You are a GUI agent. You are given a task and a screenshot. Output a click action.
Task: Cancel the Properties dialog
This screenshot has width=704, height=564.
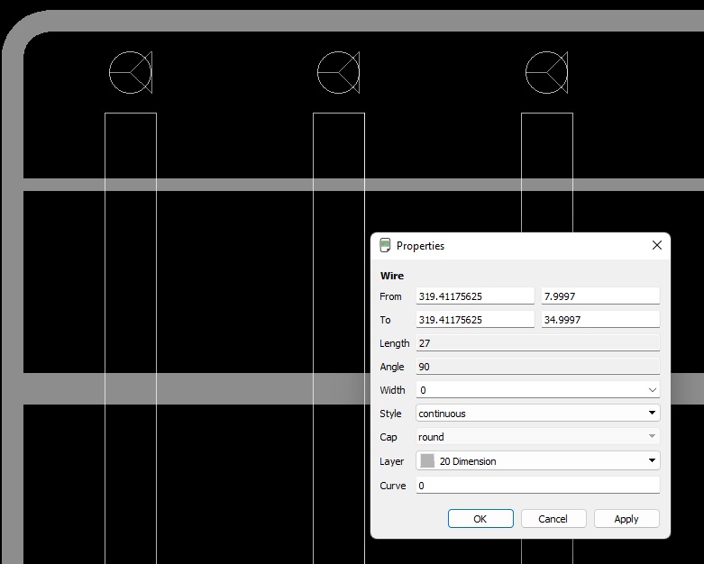553,519
